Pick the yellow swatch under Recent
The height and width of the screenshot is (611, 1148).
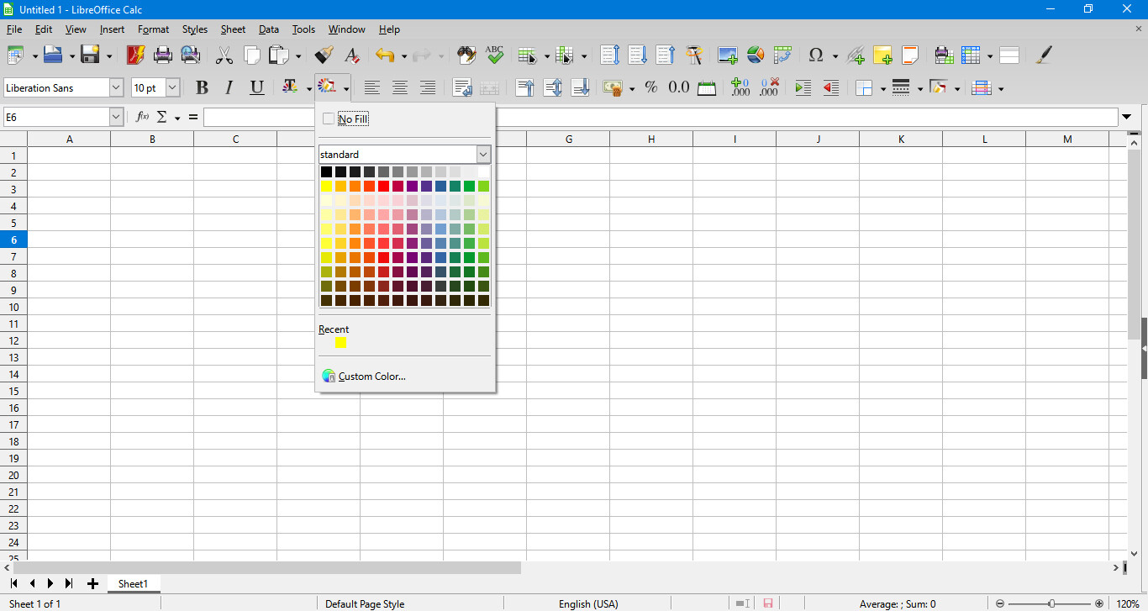click(x=340, y=342)
